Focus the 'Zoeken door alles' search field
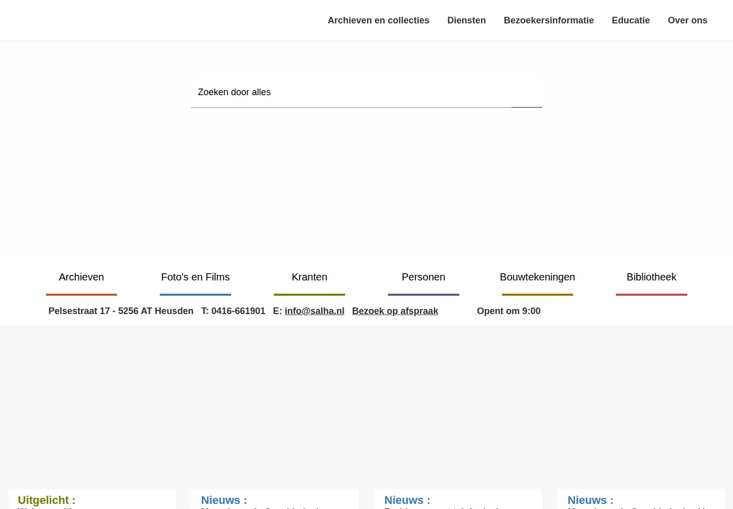This screenshot has height=509, width=733. (x=351, y=92)
